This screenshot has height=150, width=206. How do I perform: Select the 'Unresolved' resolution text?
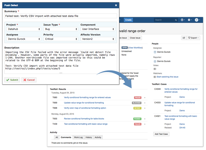[x=127, y=51]
